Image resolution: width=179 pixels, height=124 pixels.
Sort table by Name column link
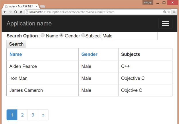click(x=15, y=54)
